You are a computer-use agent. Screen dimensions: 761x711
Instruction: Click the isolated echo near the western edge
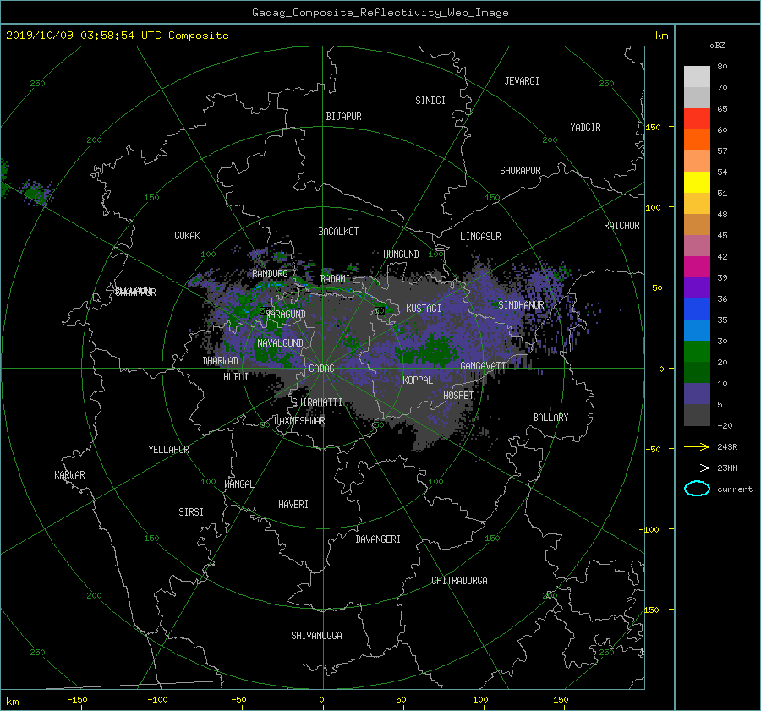[x=36, y=193]
